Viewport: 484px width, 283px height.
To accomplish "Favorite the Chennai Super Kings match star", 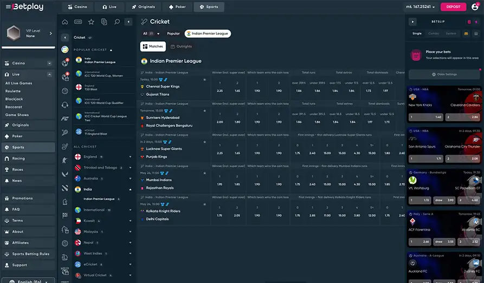I will pyautogui.click(x=204, y=80).
